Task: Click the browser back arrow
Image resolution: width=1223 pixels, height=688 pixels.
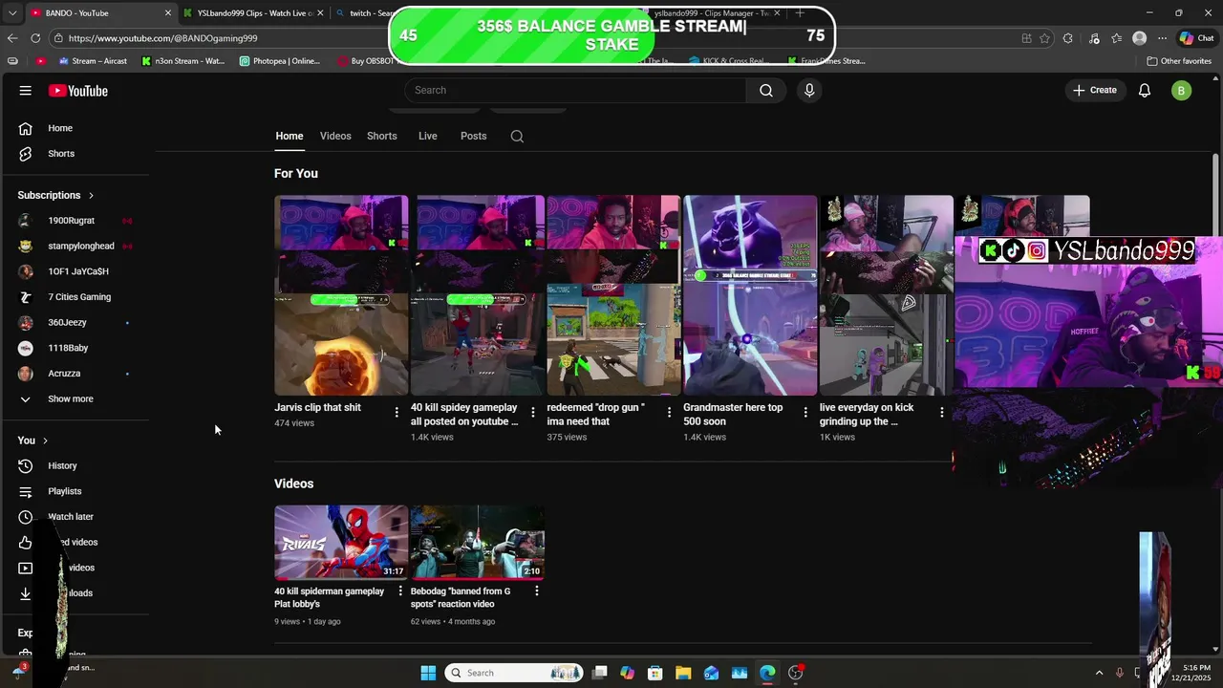Action: point(11,38)
